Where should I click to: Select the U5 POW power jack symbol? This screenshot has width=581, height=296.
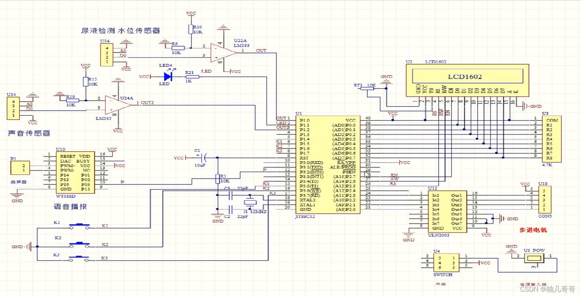[x=535, y=258]
